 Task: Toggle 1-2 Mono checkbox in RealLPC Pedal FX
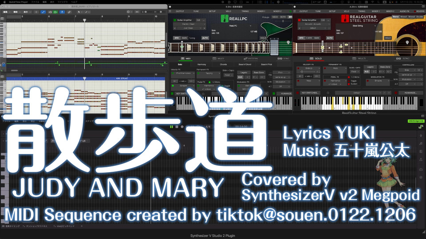pyautogui.click(x=209, y=82)
